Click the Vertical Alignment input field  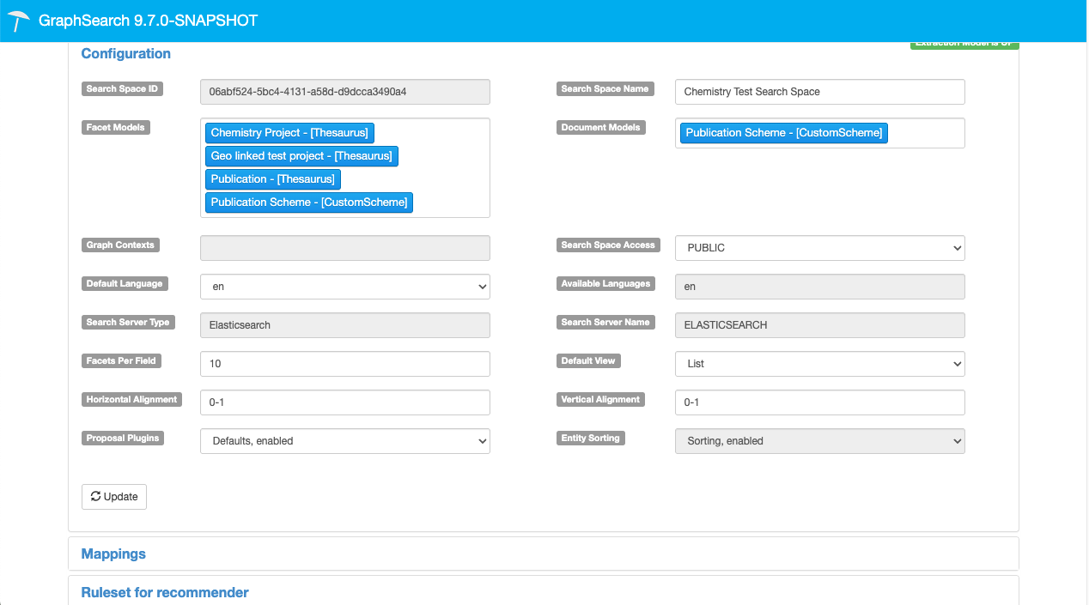[819, 402]
